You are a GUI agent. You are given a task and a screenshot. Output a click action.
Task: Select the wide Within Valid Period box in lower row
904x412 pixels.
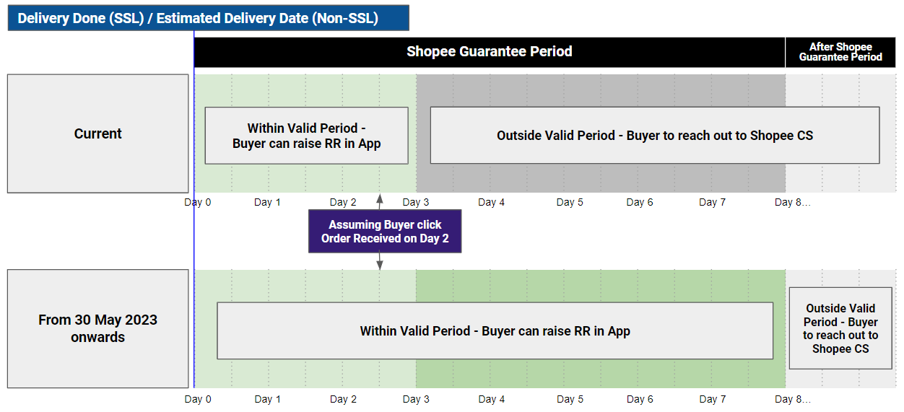pos(495,331)
